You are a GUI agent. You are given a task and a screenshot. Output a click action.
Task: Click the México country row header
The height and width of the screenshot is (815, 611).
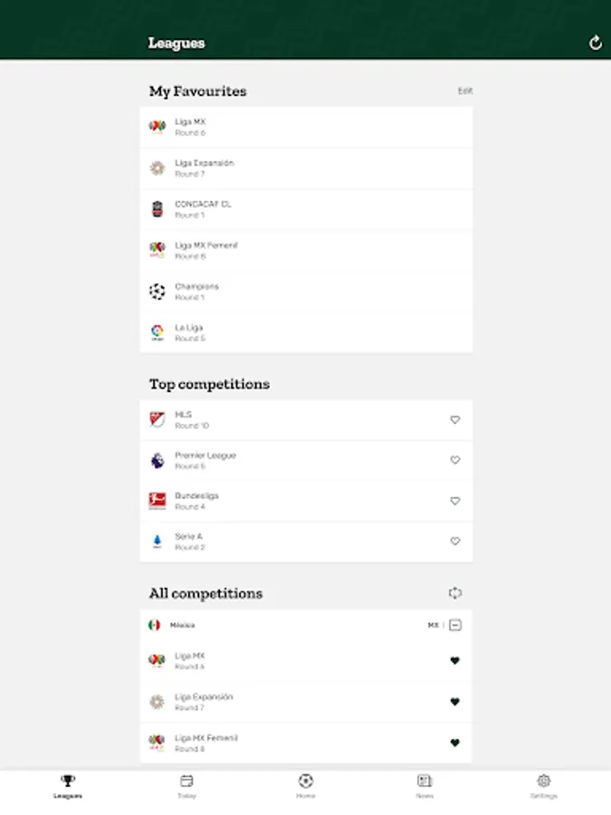(306, 625)
